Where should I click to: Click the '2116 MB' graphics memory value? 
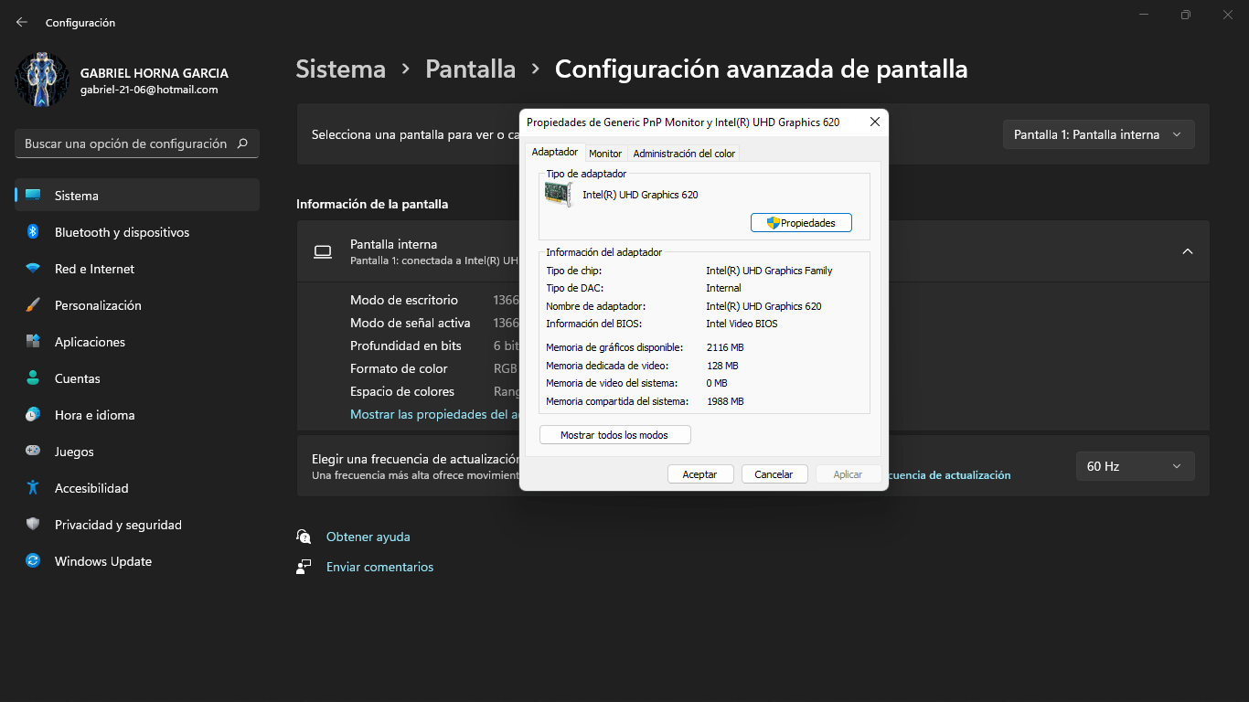725,347
